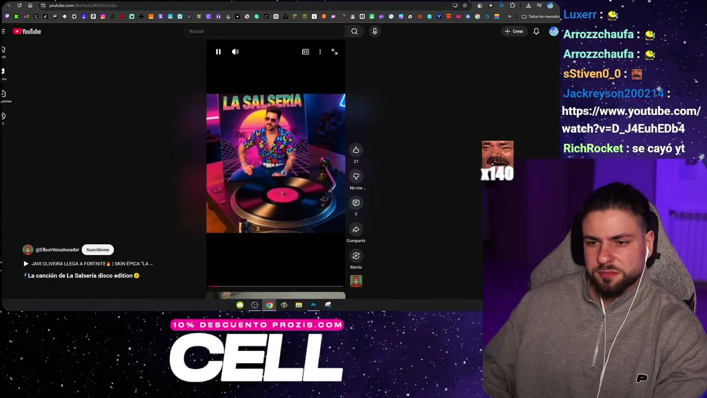Open OBS Studio from the taskbar
Image resolution: width=707 pixels, height=398 pixels.
255,305
